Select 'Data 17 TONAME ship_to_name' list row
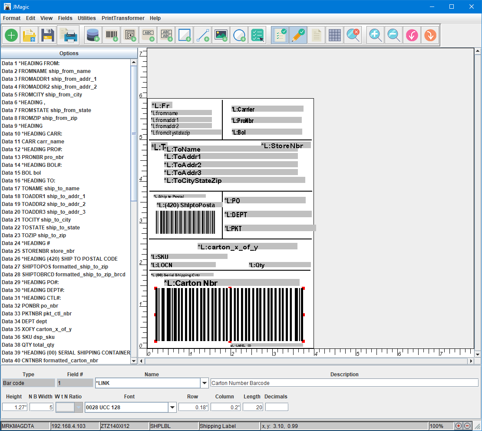The image size is (482, 431). (66, 189)
